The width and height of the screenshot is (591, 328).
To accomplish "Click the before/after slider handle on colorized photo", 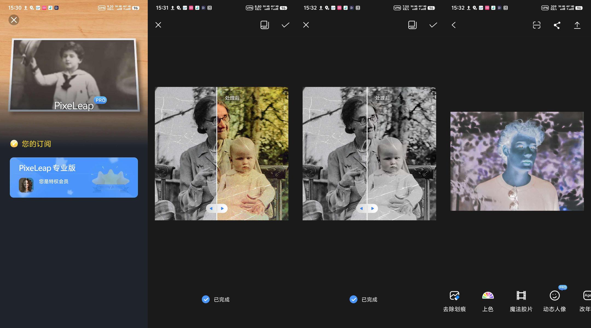I will click(x=217, y=209).
